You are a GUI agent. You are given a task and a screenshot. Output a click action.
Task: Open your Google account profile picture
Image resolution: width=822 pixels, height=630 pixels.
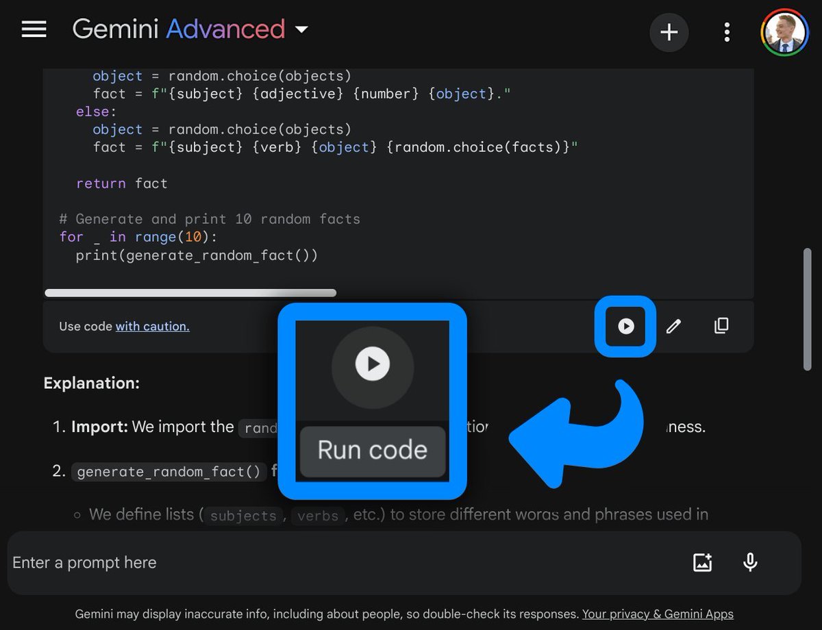[x=785, y=32]
